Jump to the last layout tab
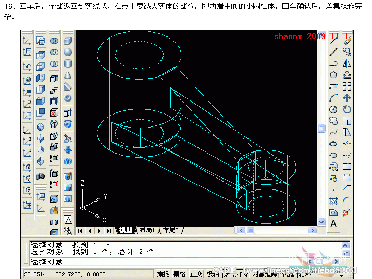Screen dimensions: 372x279 (x=109, y=231)
